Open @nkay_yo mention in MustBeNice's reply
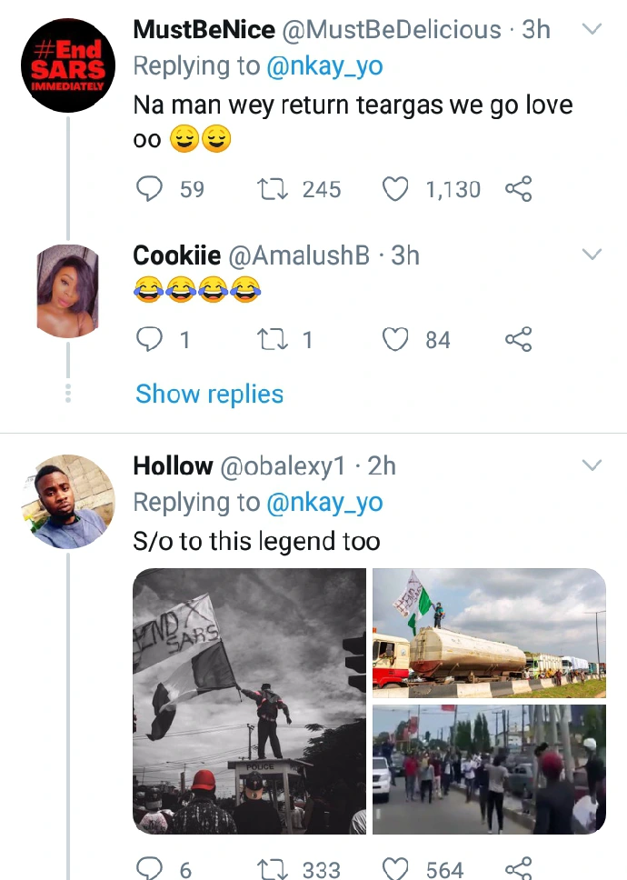627x880 pixels. 324,65
